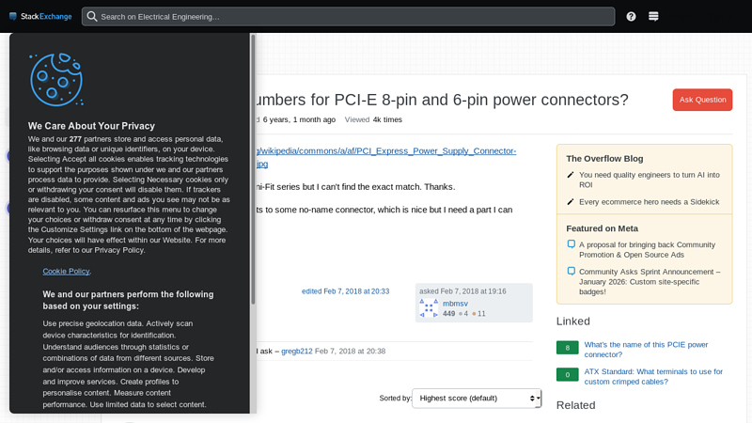
Task: Focus the Search on Electrical Engineering field
Action: click(348, 16)
